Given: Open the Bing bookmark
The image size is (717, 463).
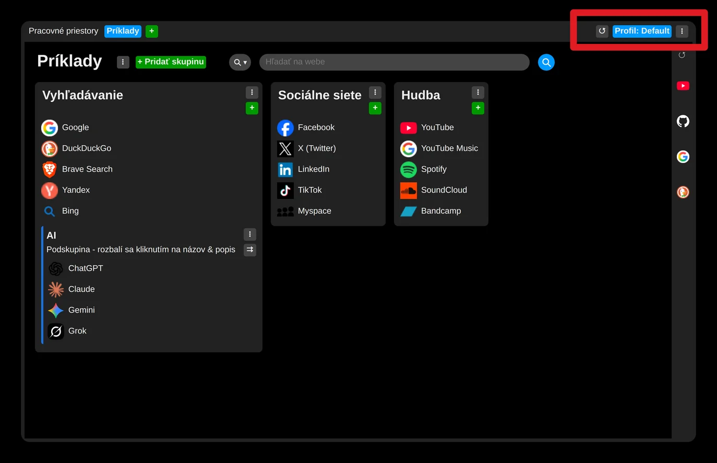Looking at the screenshot, I should click(x=61, y=211).
